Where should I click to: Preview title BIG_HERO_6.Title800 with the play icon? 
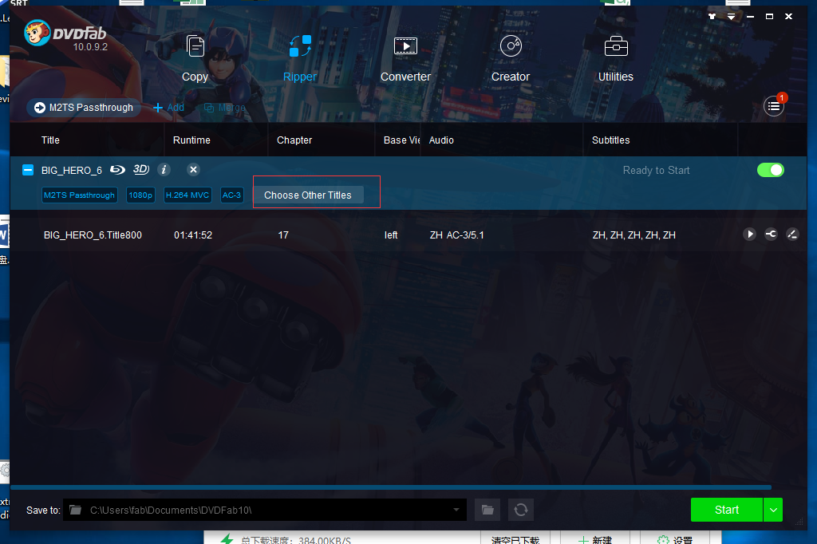pyautogui.click(x=749, y=235)
